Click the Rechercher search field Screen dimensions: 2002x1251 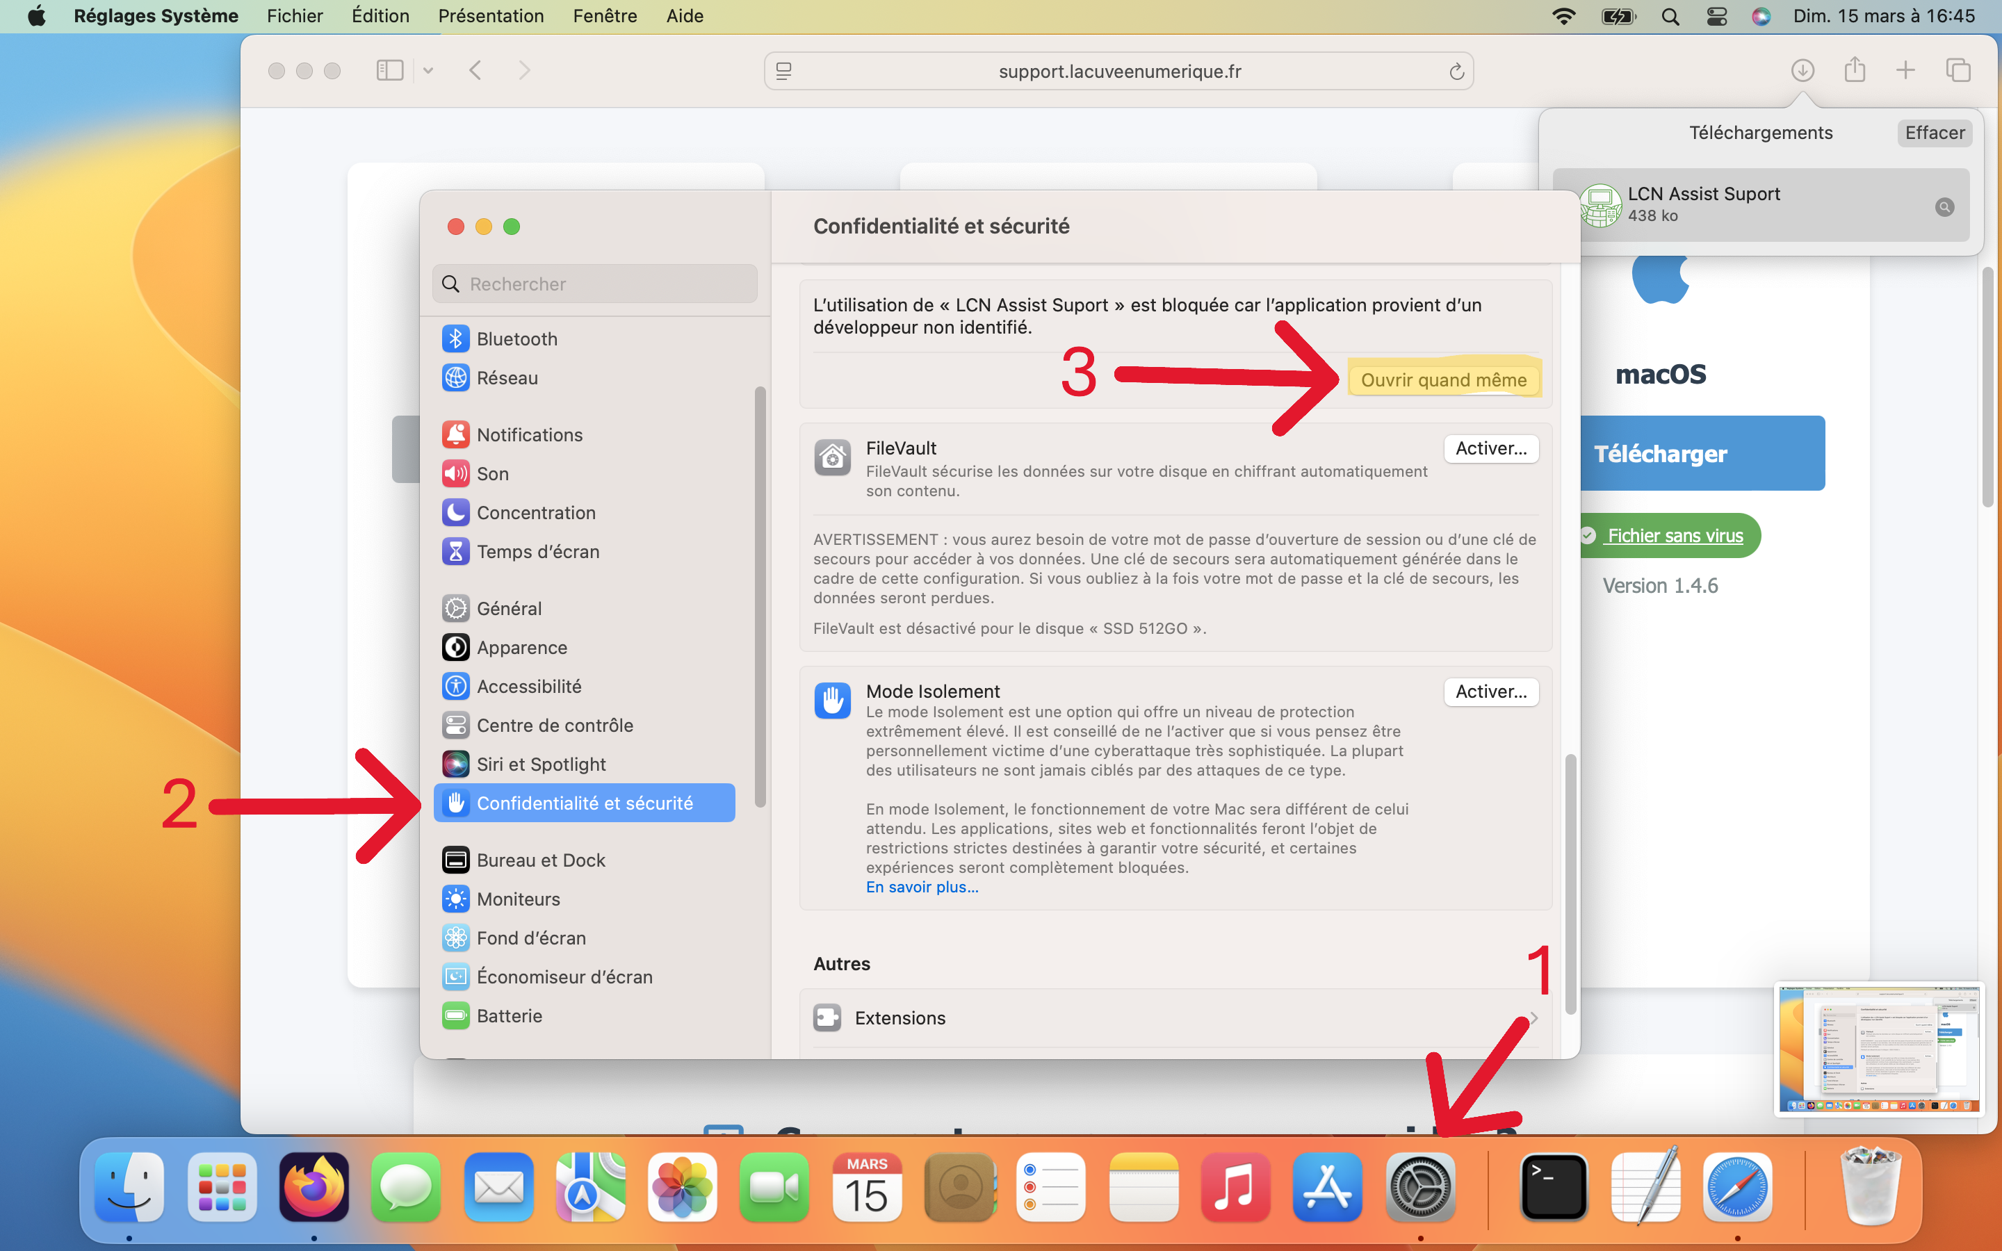pyautogui.click(x=595, y=284)
